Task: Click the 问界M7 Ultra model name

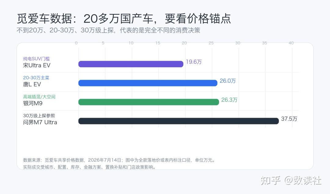Action: coord(40,122)
